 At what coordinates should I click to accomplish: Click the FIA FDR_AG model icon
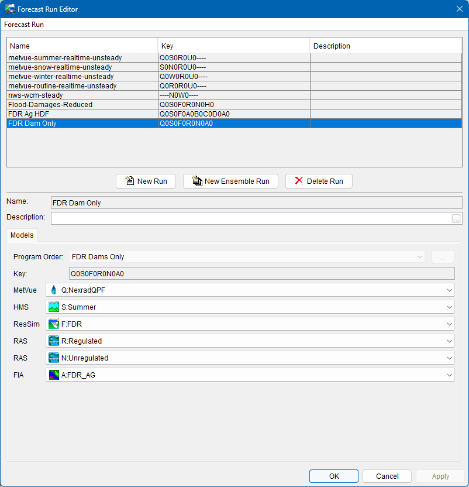(53, 375)
